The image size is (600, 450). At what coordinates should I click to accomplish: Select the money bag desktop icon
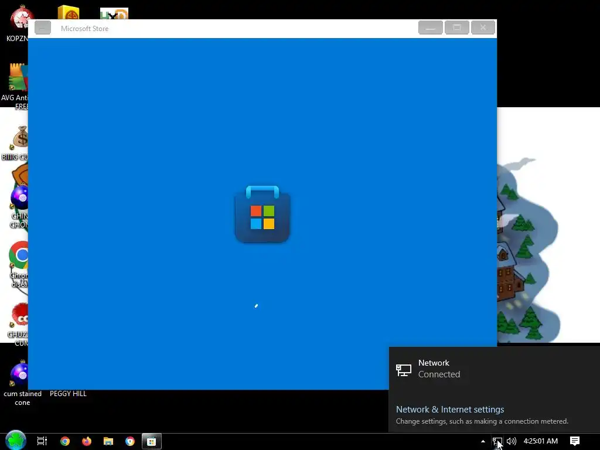(x=17, y=143)
